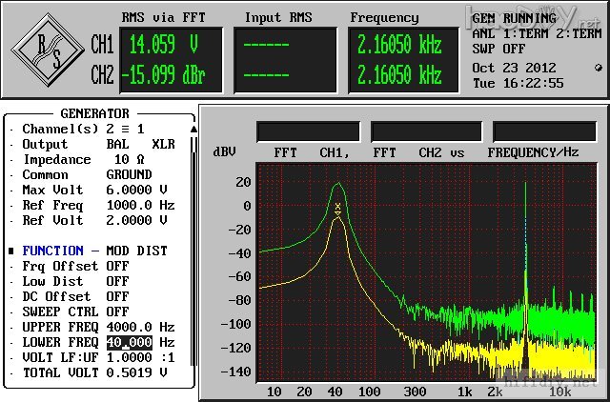Change the Common setting from GROUND

129,174
